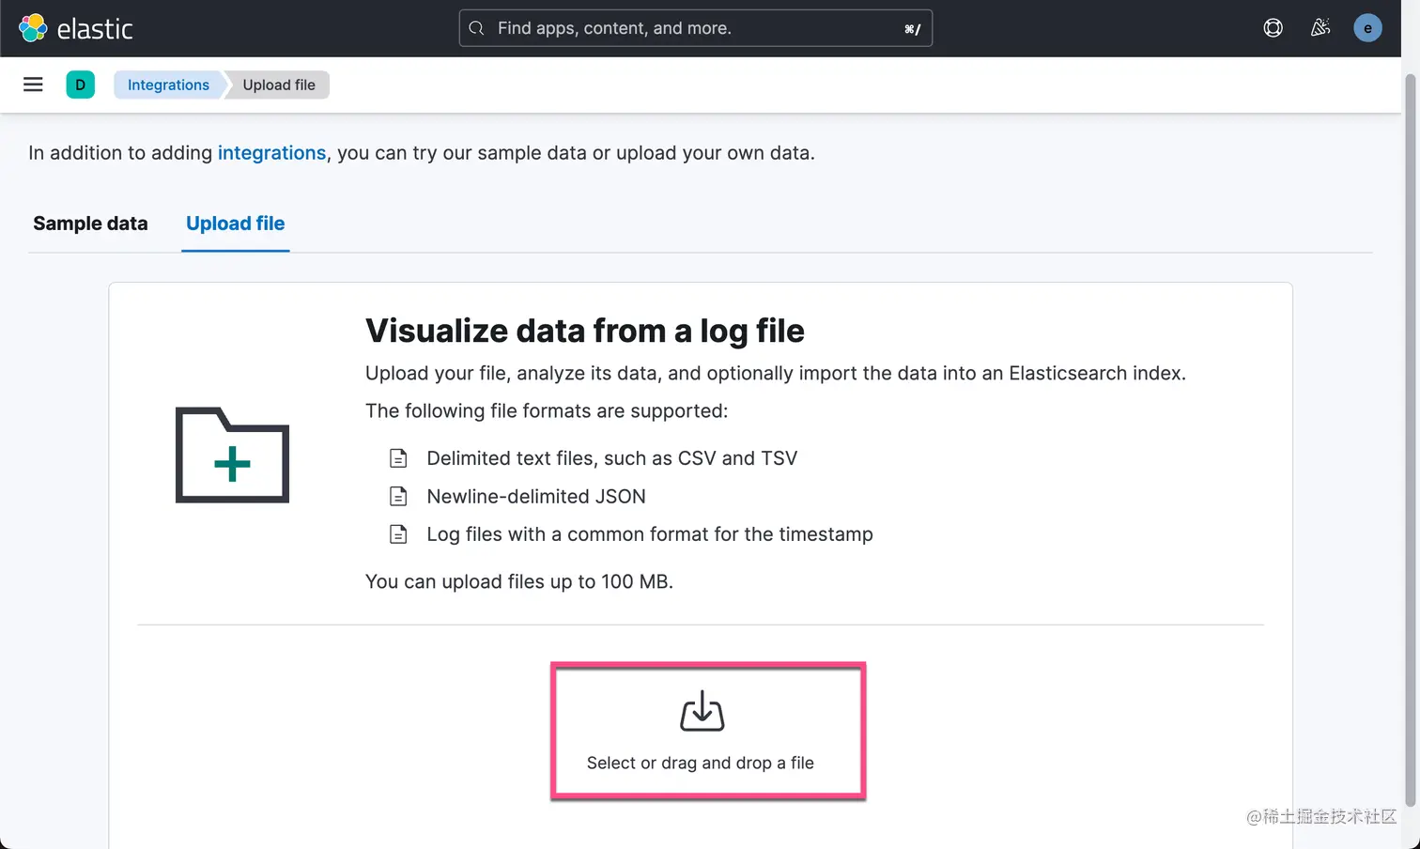1420x849 pixels.
Task: Click the green D space avatar
Action: (81, 85)
